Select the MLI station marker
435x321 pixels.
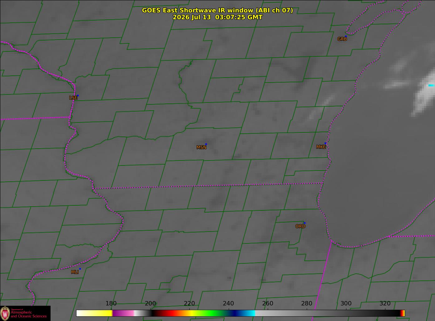(80, 269)
